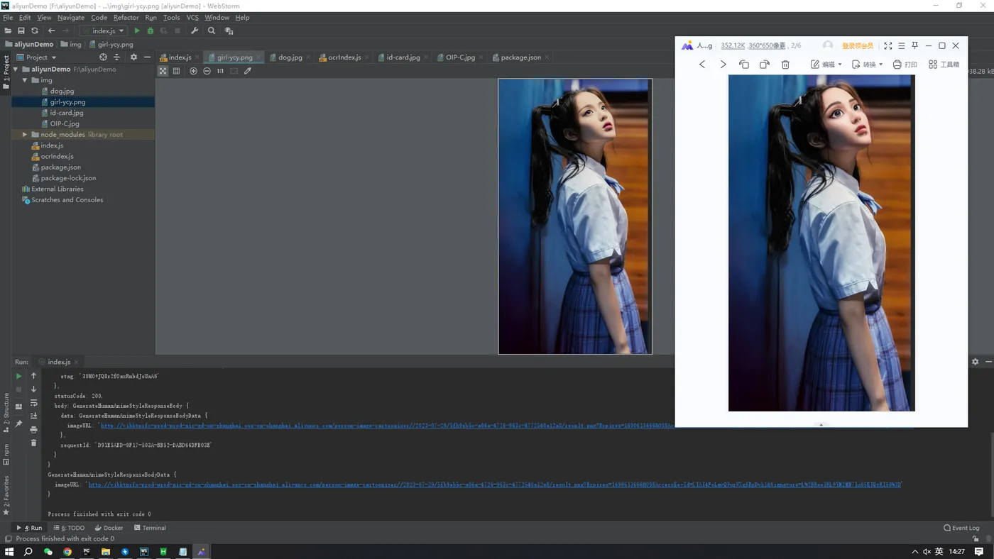Select dog.jpg in the project tree
Viewport: 994px width, 559px height.
click(x=62, y=91)
